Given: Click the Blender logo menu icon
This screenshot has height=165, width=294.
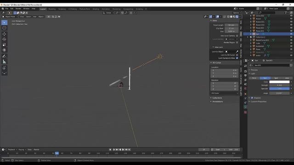Looking at the screenshot, I should click(x=3, y=9).
